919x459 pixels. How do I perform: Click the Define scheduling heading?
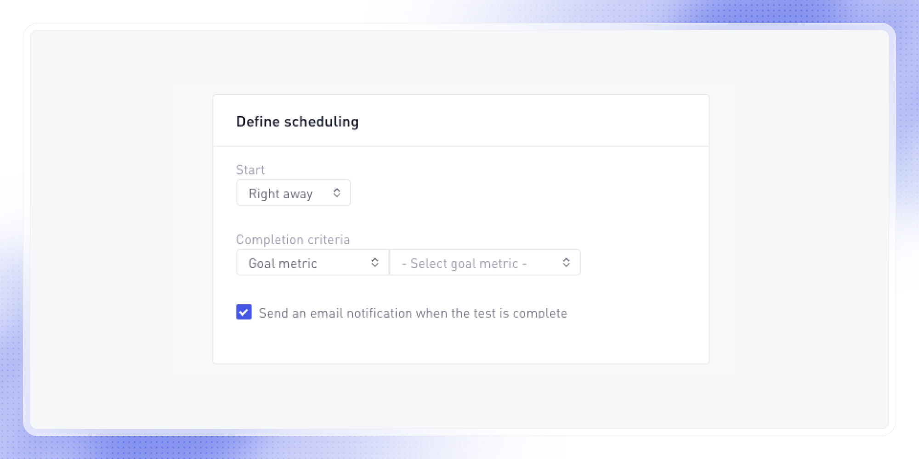[x=297, y=121]
